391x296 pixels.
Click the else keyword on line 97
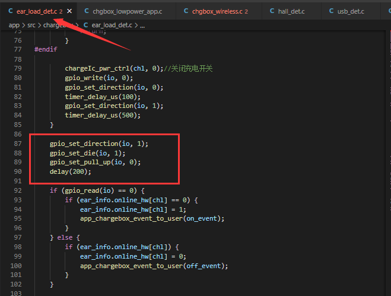(65, 237)
